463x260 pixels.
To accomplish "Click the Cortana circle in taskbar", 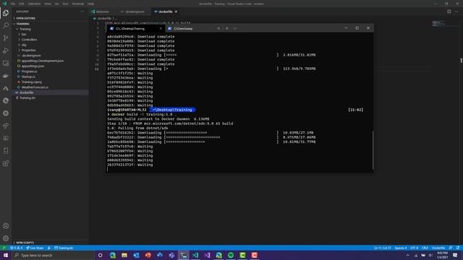I will pyautogui.click(x=100, y=255).
